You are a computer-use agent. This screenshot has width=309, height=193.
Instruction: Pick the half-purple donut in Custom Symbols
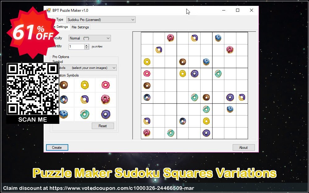coord(85,99)
